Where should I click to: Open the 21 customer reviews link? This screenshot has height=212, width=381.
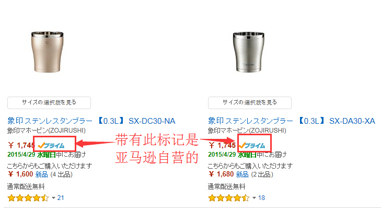pos(61,198)
